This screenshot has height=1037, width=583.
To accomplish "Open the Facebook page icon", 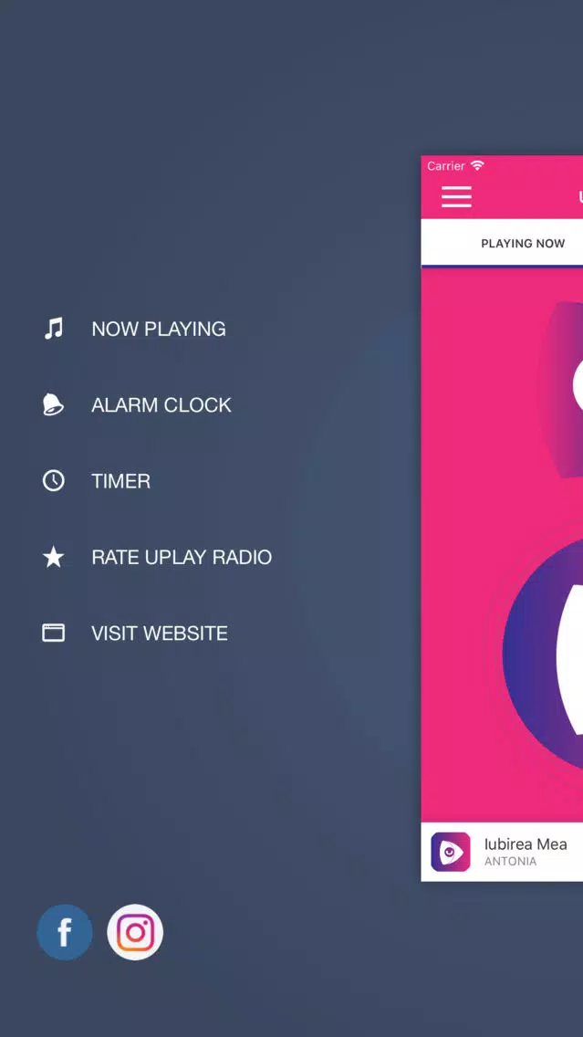I will click(x=65, y=932).
